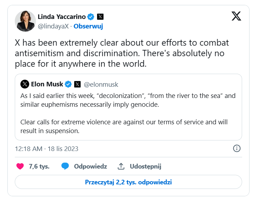Click Elon Musk's X avatar in quoted post
The width and height of the screenshot is (259, 204).
(25, 84)
